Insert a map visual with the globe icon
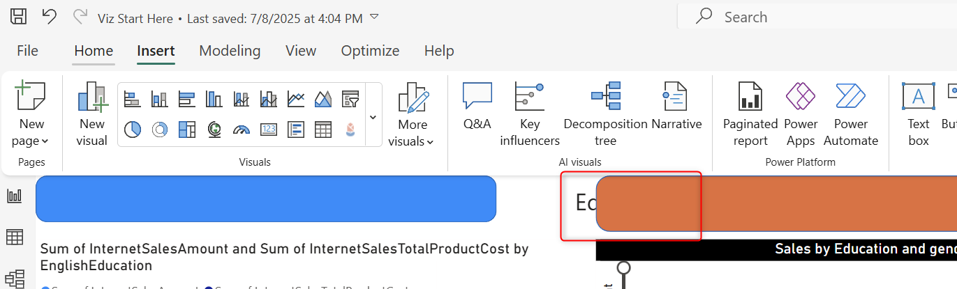Image resolution: width=957 pixels, height=289 pixels. (x=214, y=130)
